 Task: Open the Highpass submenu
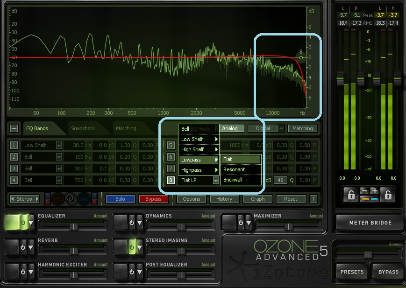(x=199, y=170)
